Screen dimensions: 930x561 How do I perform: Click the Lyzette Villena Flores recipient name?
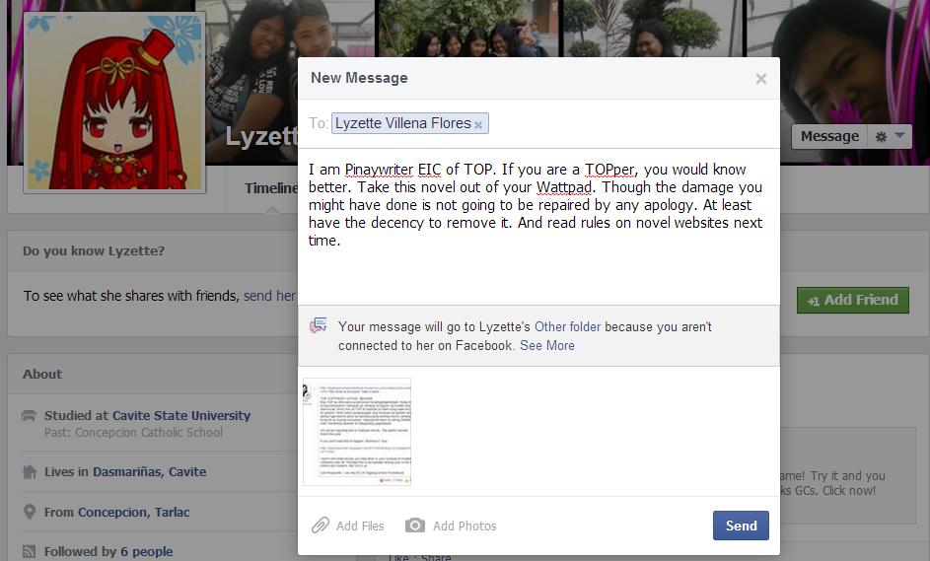point(402,123)
